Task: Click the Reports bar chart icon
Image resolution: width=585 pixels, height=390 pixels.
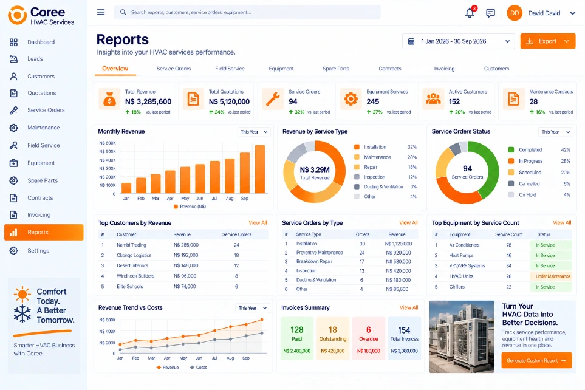Action: tap(13, 233)
